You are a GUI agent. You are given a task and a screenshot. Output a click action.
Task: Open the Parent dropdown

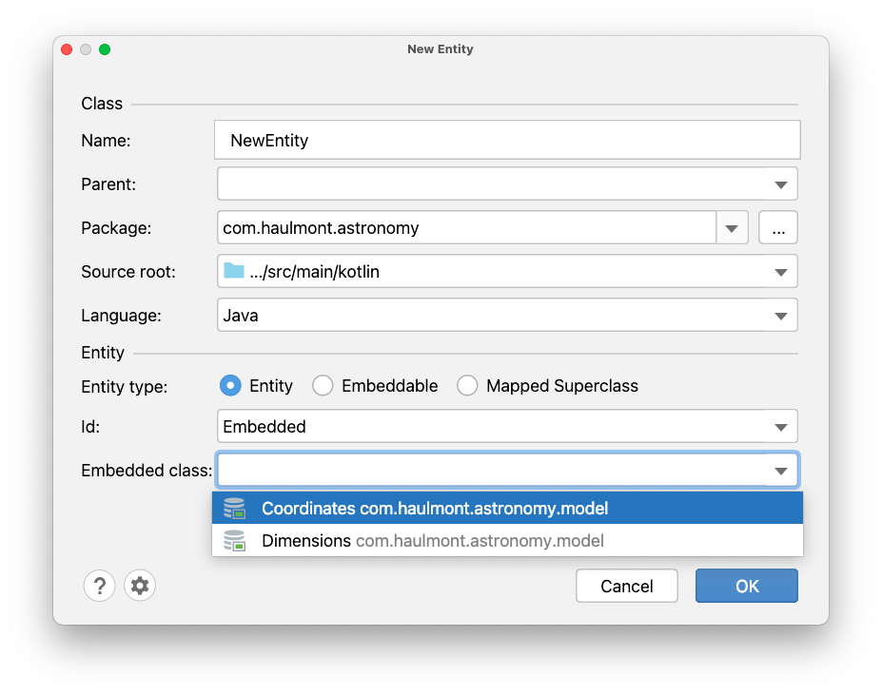[x=781, y=183]
